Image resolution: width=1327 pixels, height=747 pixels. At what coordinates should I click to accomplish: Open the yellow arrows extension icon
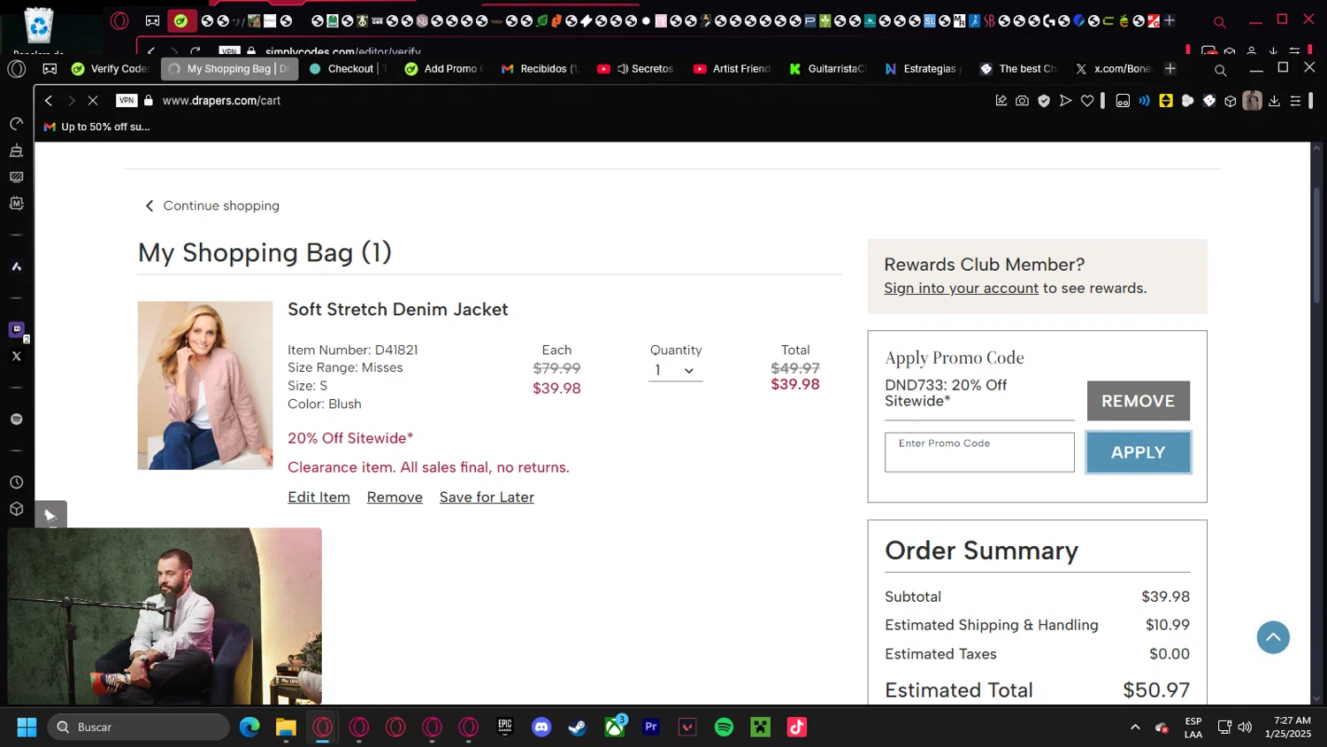(x=1166, y=101)
